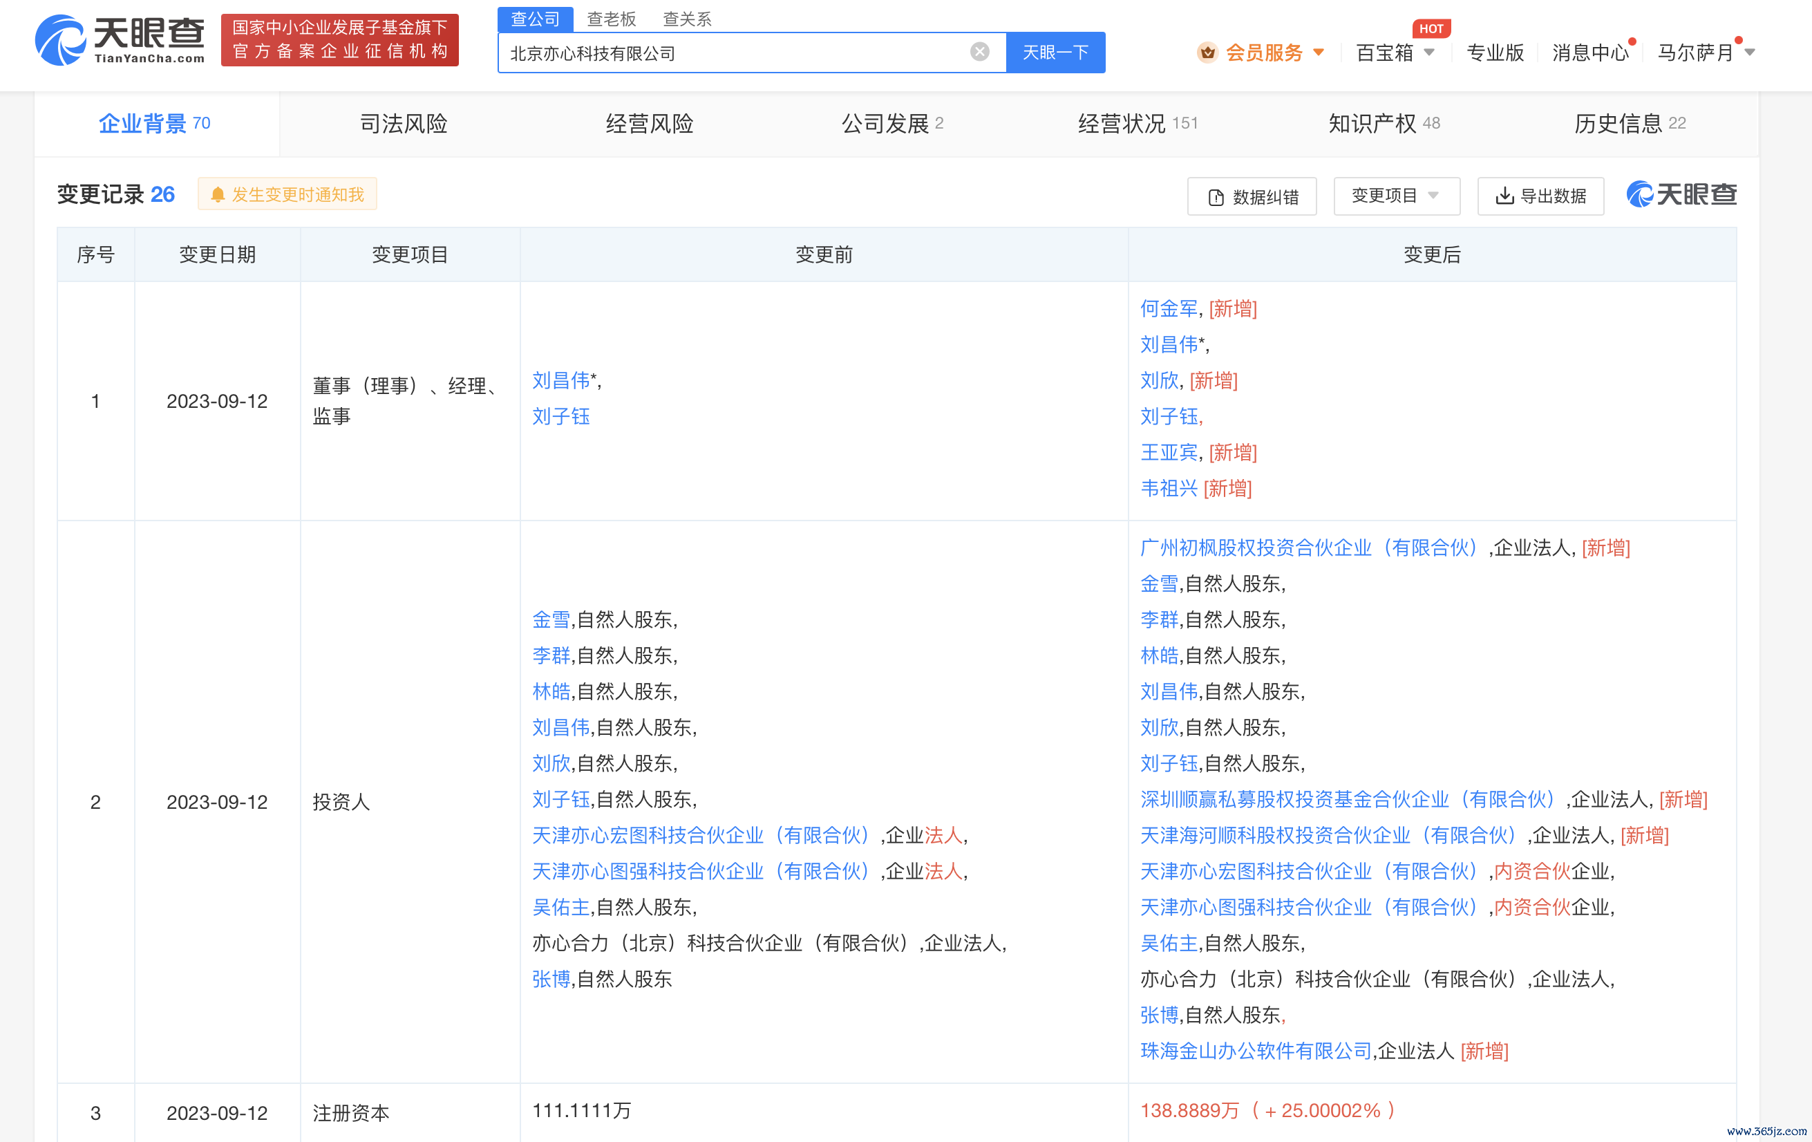Click the data correction document icon

coord(1216,197)
